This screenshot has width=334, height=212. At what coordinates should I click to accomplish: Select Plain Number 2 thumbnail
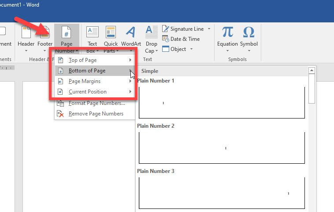click(222, 148)
